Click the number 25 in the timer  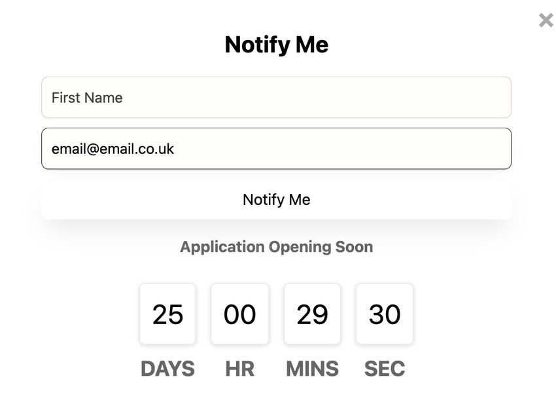(x=167, y=314)
